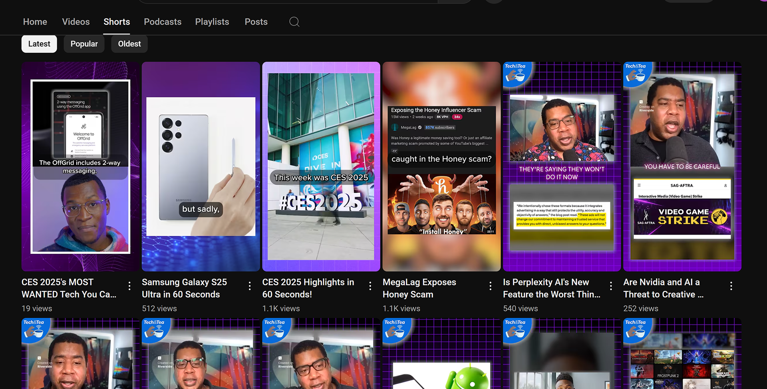Play the Samsung 'but sadly' phone short
Viewport: 767px width, 389px height.
pyautogui.click(x=201, y=166)
